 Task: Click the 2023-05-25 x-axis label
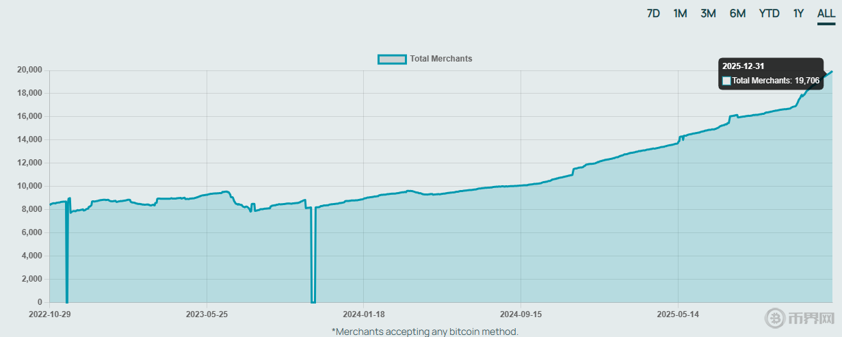click(207, 314)
